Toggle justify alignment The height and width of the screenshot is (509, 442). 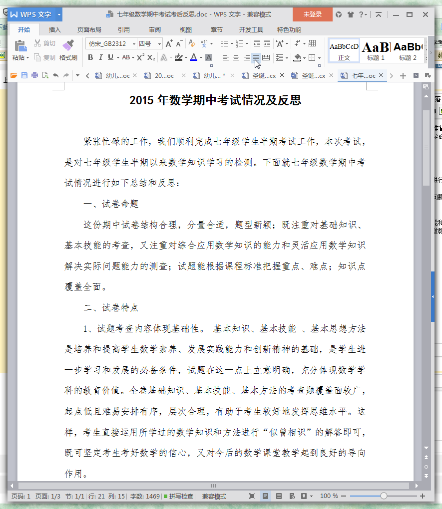(256, 58)
